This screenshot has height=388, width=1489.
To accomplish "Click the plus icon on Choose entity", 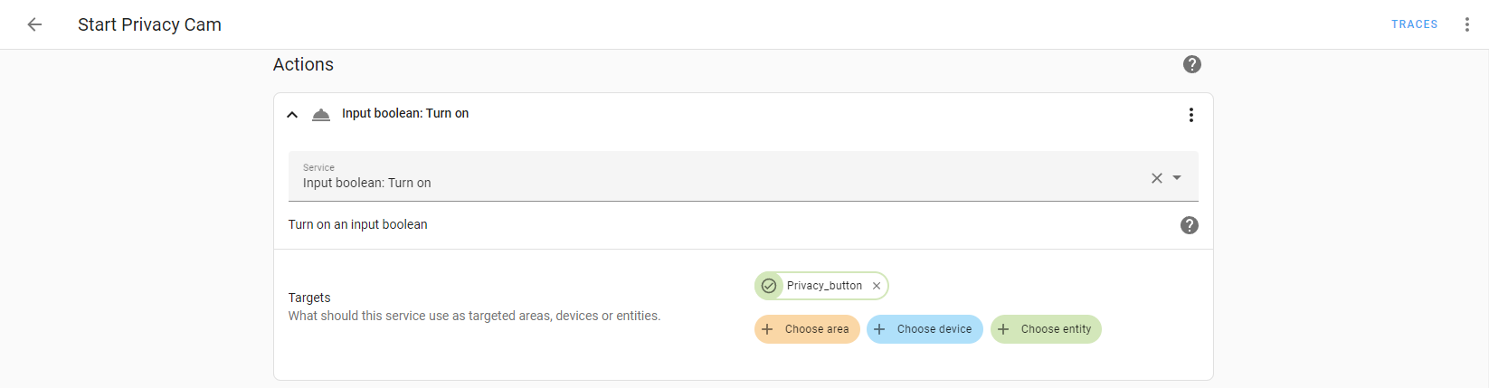I will point(1003,329).
